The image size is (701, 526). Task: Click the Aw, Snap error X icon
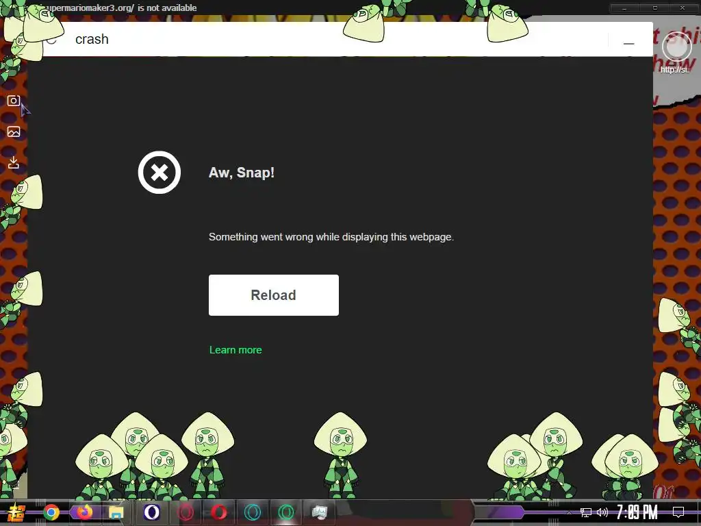[x=159, y=172]
